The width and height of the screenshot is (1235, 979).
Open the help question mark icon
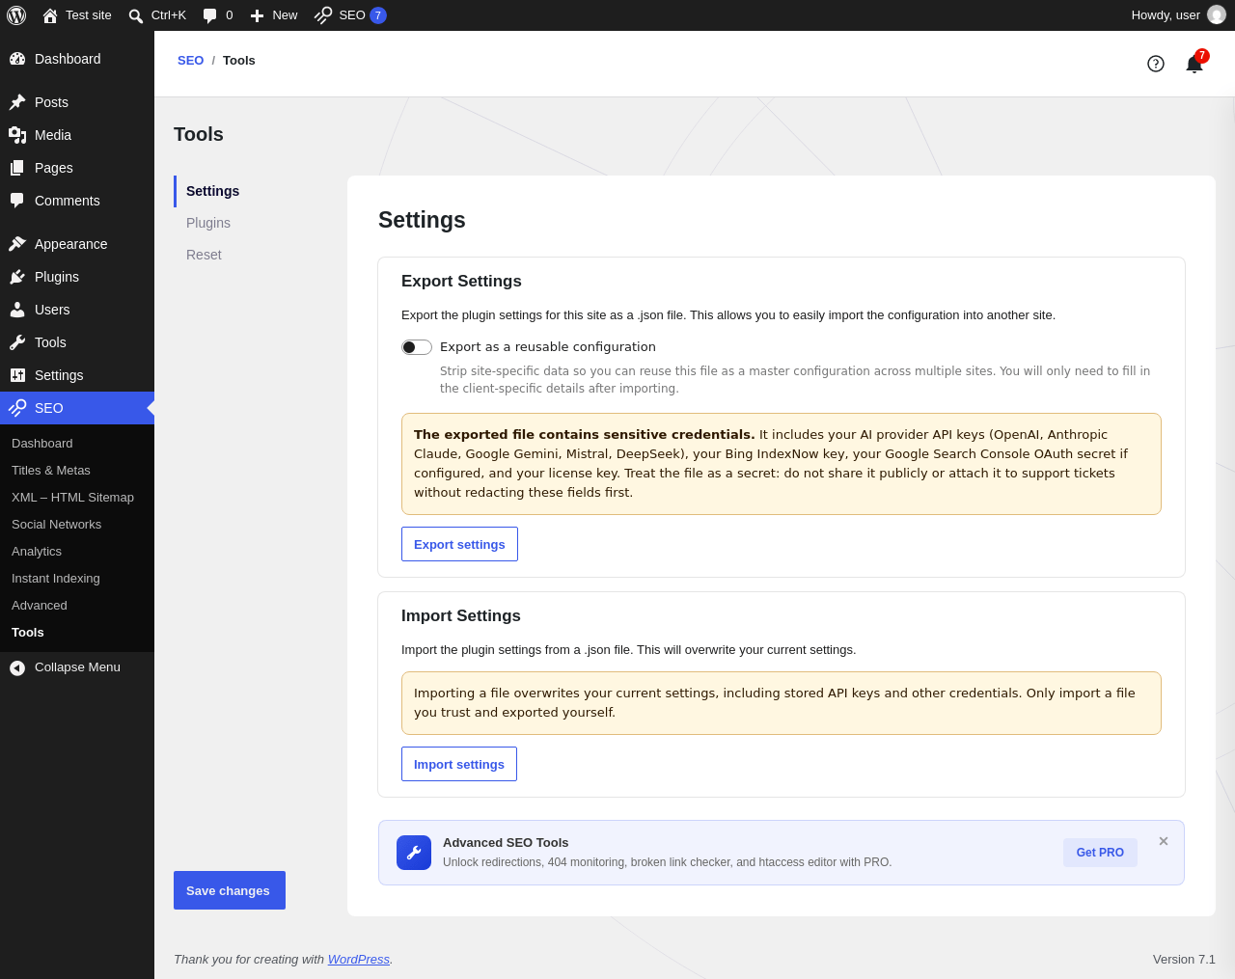point(1156,64)
